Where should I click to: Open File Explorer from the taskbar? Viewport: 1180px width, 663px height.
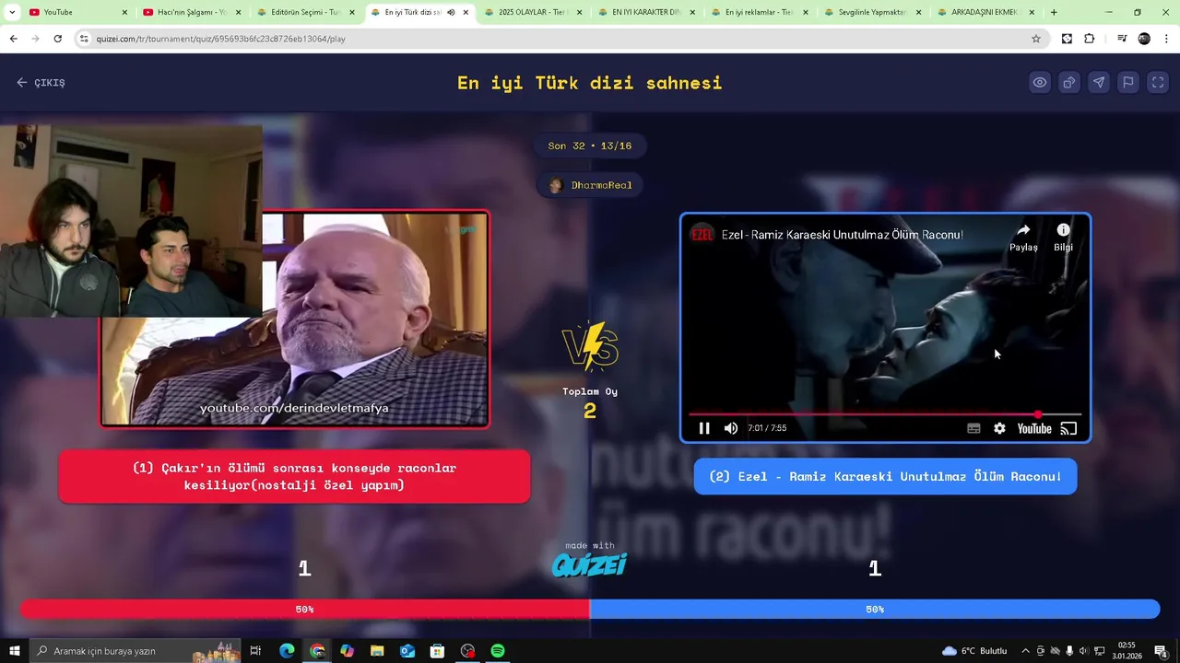(x=377, y=651)
